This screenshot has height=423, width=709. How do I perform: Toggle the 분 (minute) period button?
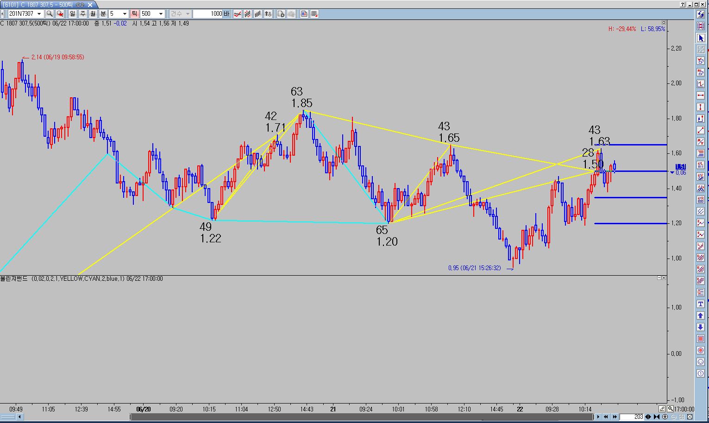coord(103,14)
